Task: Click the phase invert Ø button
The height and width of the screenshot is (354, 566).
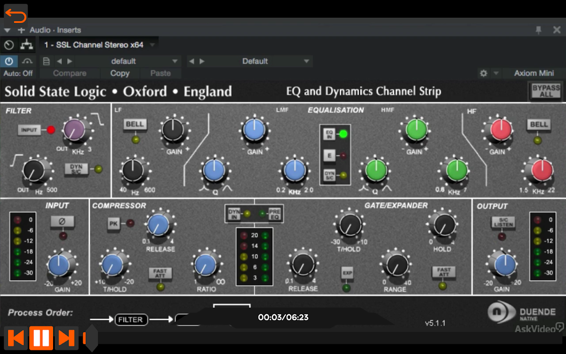Action: click(62, 221)
